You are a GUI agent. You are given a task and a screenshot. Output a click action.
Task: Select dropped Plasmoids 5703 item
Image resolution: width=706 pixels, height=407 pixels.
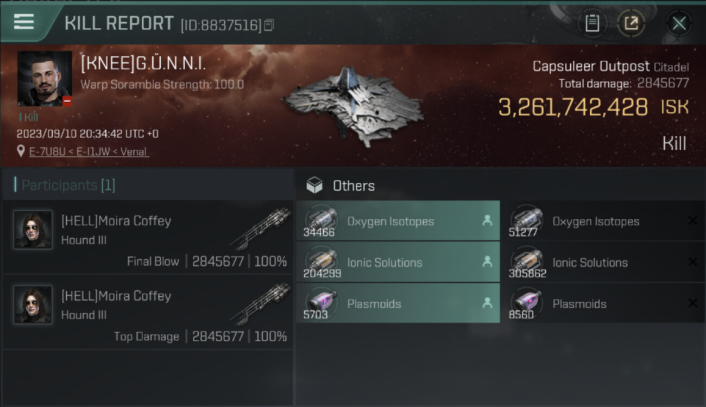click(398, 304)
